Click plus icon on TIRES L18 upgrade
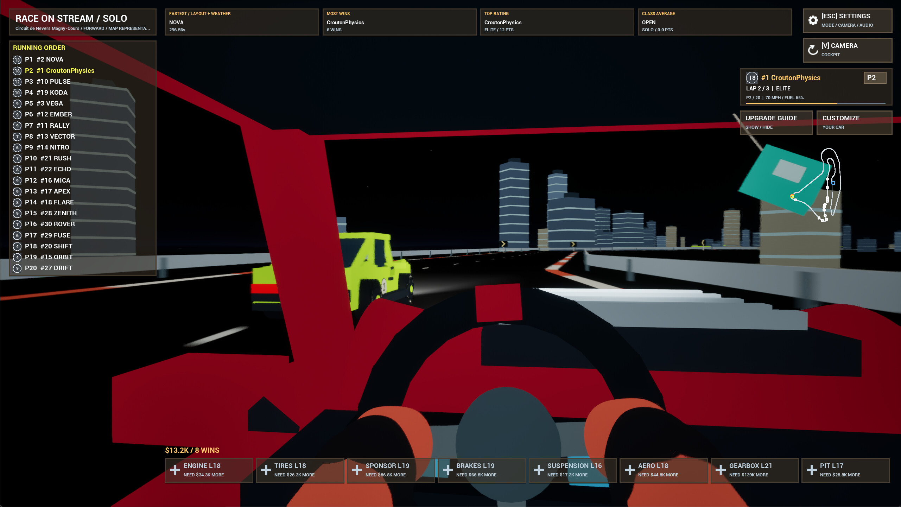 tap(266, 470)
